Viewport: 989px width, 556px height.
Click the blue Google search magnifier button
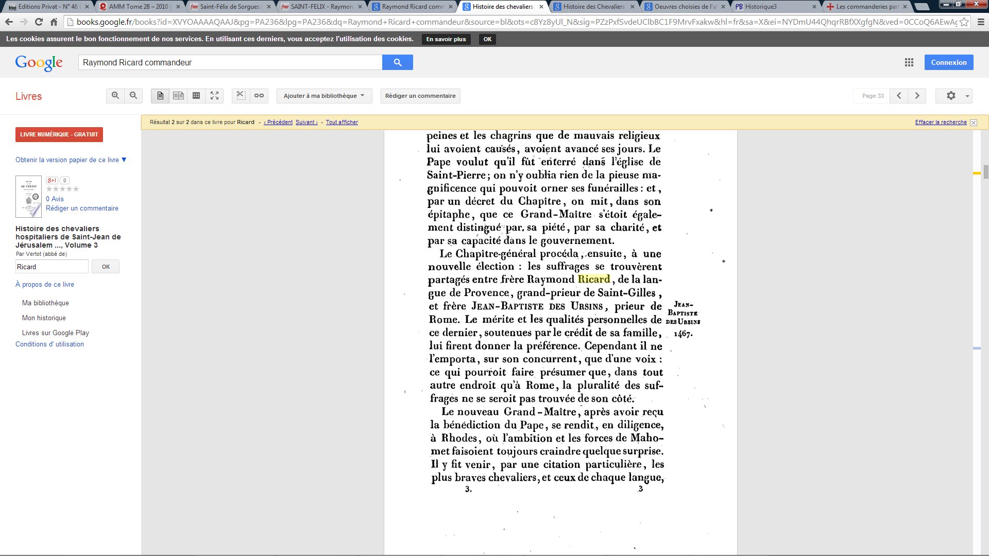(x=398, y=62)
